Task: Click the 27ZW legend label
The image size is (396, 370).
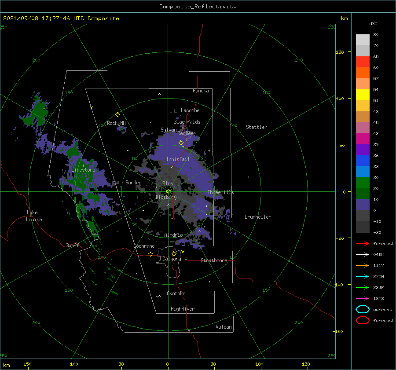Action: pyautogui.click(x=378, y=277)
